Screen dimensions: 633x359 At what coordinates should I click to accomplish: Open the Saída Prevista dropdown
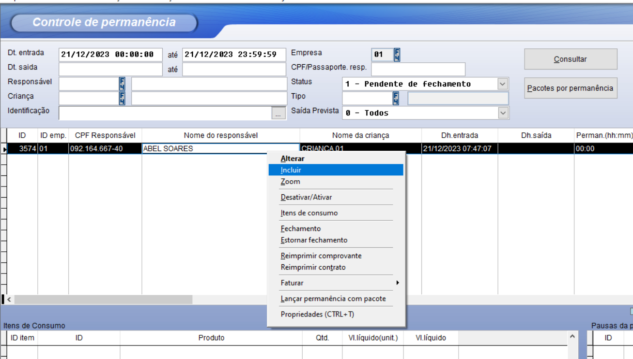(503, 113)
